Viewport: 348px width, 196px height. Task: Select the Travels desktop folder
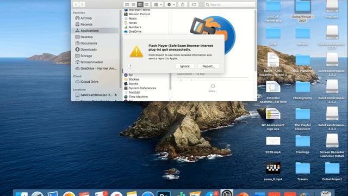pos(302,171)
